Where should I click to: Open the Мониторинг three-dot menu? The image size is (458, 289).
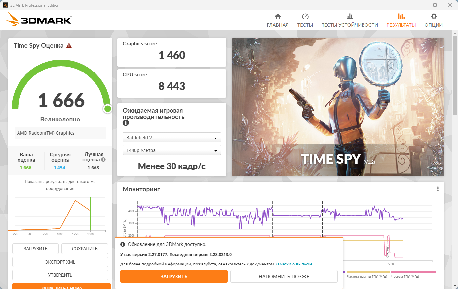coord(438,189)
